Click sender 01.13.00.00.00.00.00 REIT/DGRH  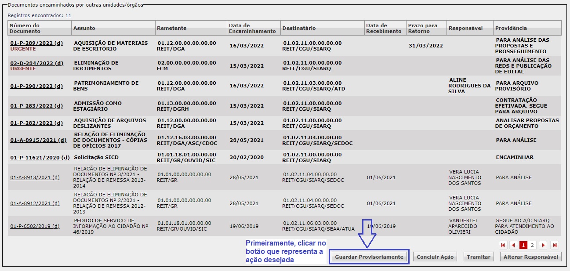point(186,106)
